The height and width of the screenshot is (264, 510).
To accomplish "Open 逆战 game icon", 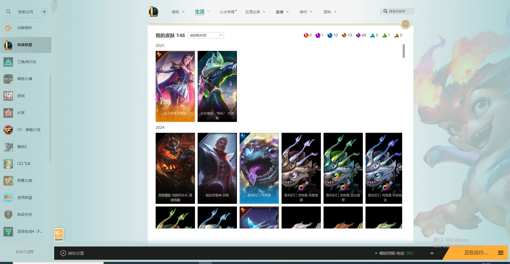I will click(8, 96).
